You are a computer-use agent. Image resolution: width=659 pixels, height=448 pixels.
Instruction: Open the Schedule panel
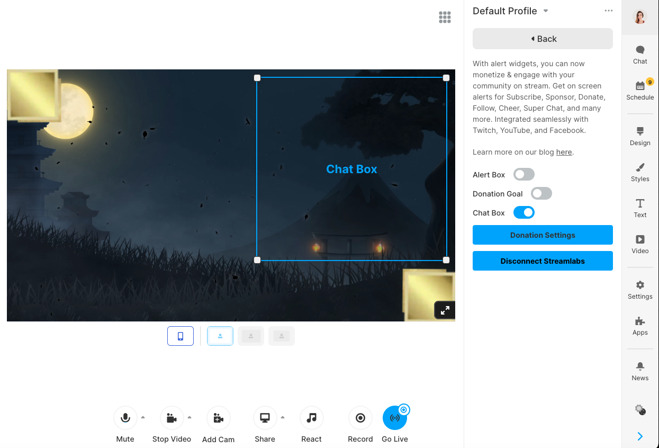[x=640, y=90]
